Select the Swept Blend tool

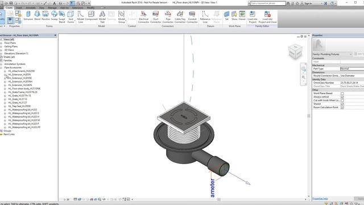[x=62, y=17]
